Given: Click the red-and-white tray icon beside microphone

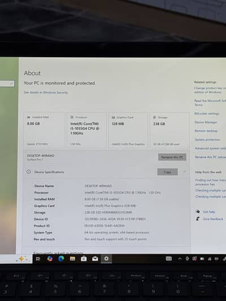Looking at the screenshot, I should click(194, 259).
